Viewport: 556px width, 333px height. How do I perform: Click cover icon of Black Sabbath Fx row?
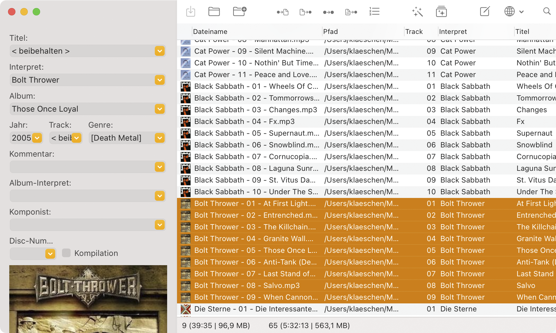[x=186, y=121]
